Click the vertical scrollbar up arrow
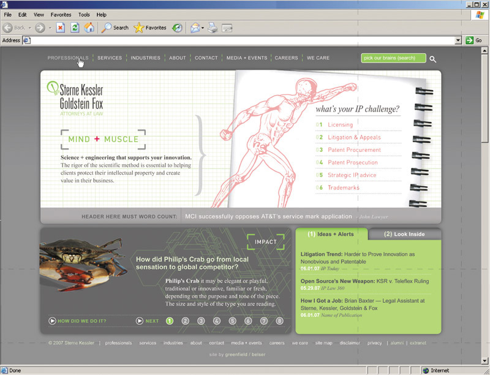Viewport: 490px width, 375px height. point(484,50)
